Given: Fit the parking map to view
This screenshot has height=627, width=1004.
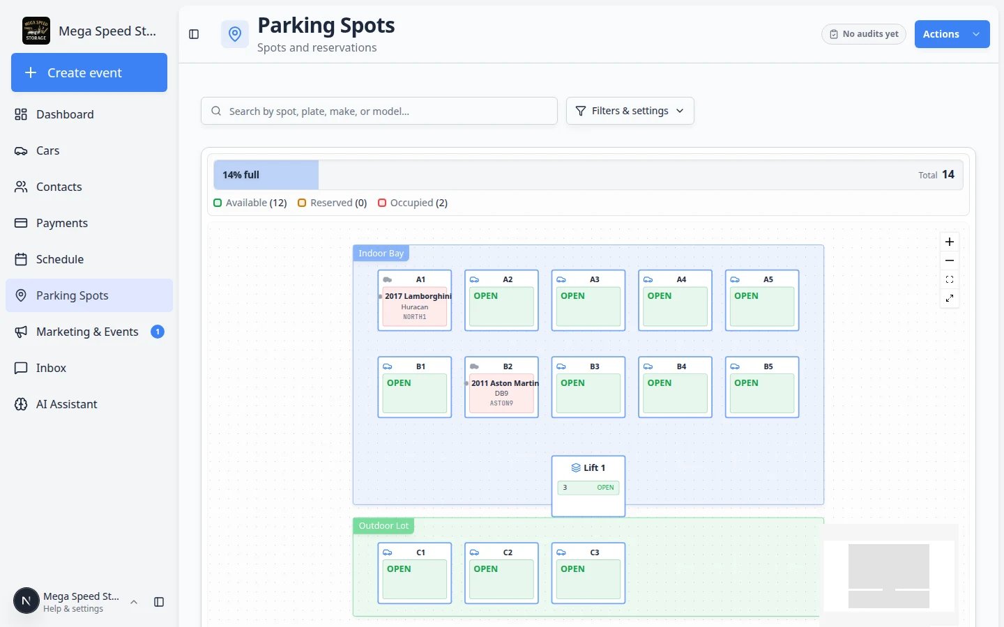Looking at the screenshot, I should pyautogui.click(x=950, y=279).
